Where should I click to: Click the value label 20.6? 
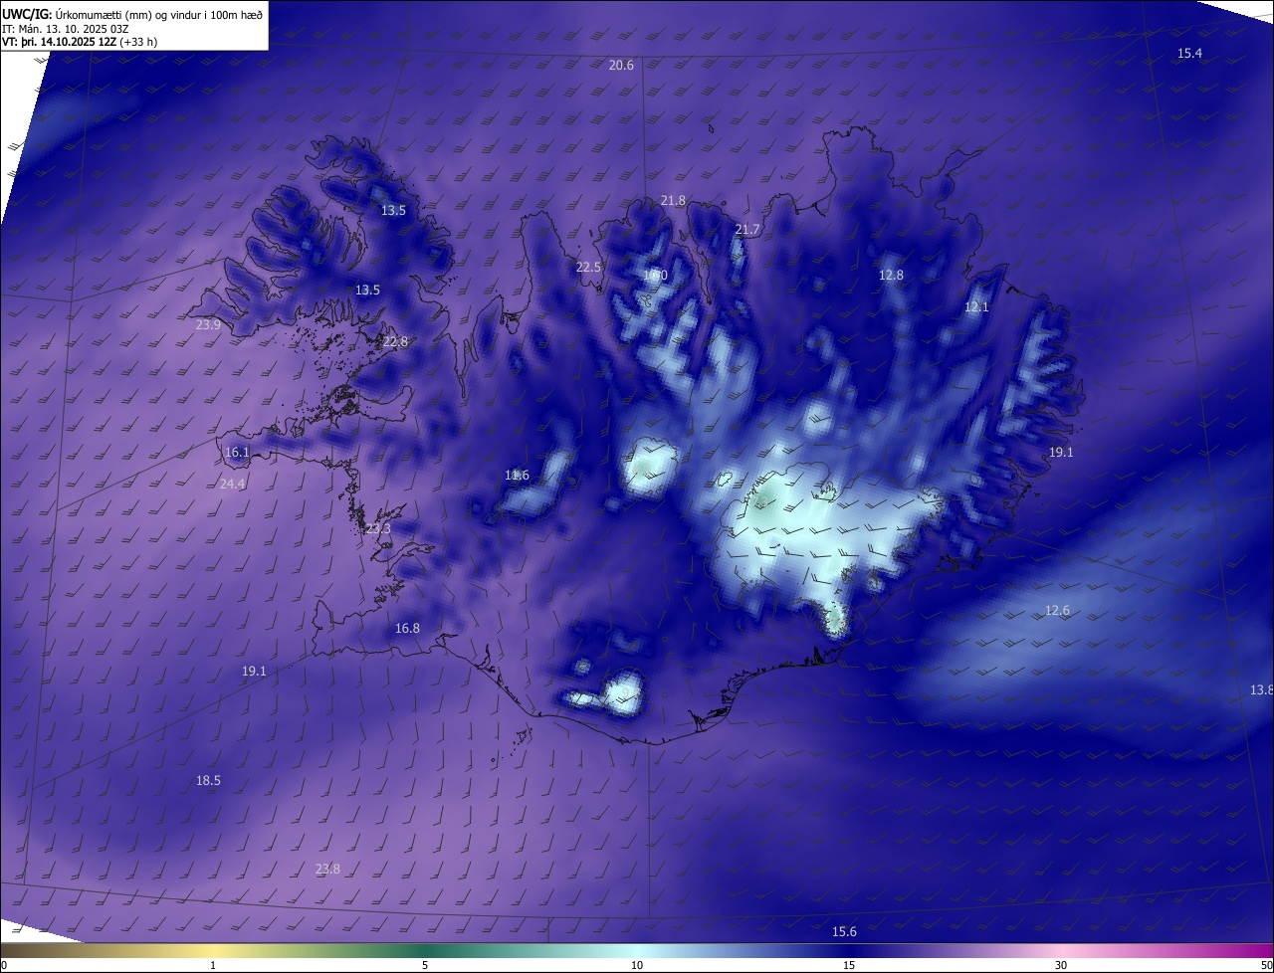pyautogui.click(x=621, y=65)
